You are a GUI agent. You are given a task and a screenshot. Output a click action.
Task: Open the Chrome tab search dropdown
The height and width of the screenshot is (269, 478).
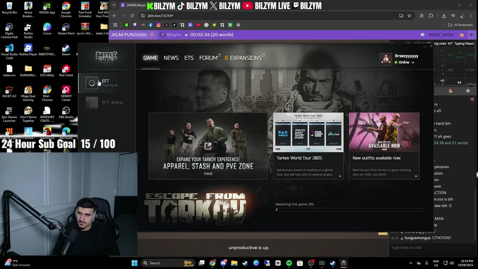[x=114, y=5]
